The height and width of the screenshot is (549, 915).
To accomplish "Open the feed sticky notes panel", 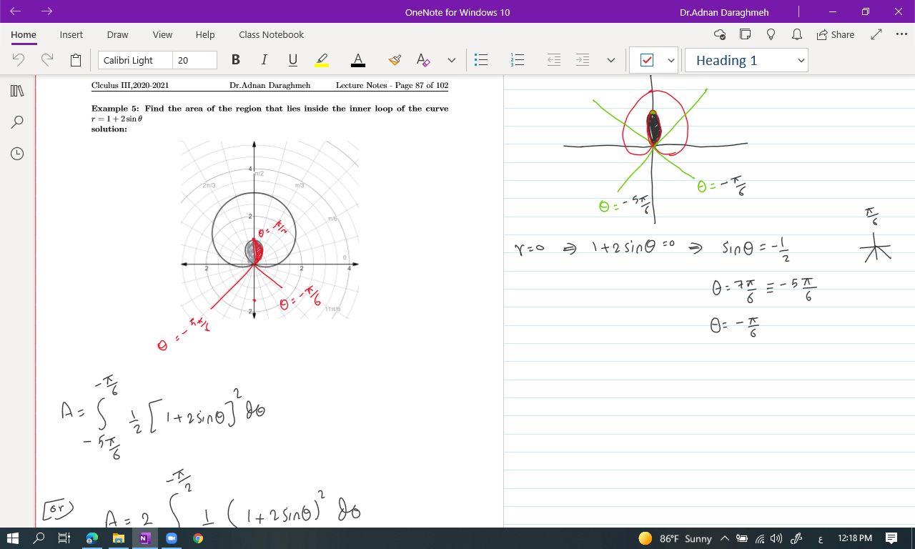I will pyautogui.click(x=745, y=34).
